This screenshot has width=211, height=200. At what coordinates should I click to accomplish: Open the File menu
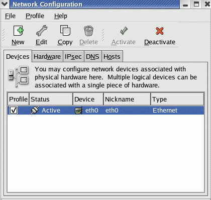coord(10,16)
